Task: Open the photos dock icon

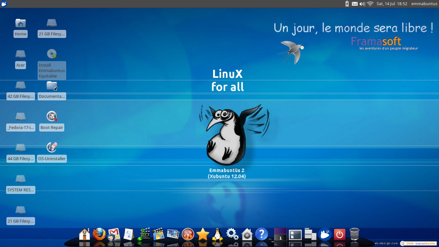Action: (173, 234)
